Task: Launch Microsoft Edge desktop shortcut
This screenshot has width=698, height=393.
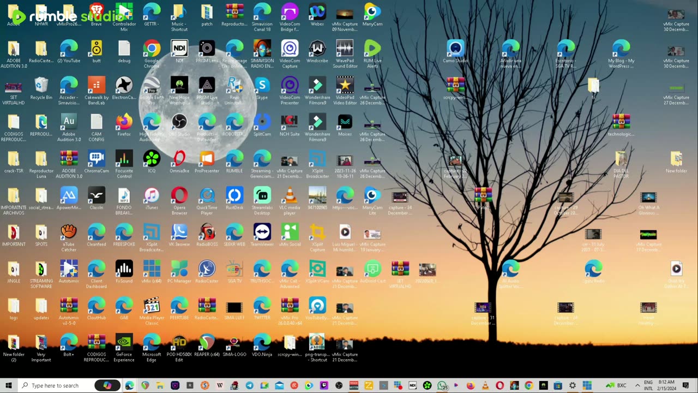Action: (x=152, y=346)
